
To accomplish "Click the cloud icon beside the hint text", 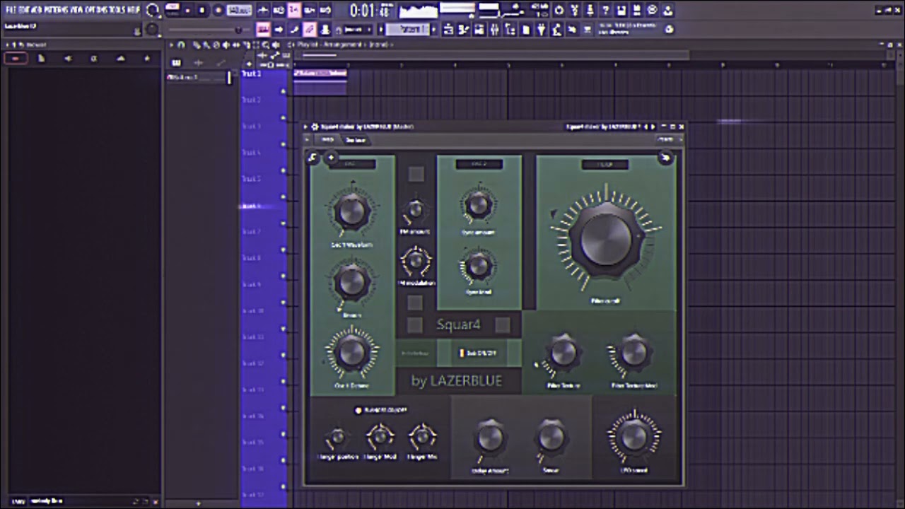I will (x=669, y=30).
